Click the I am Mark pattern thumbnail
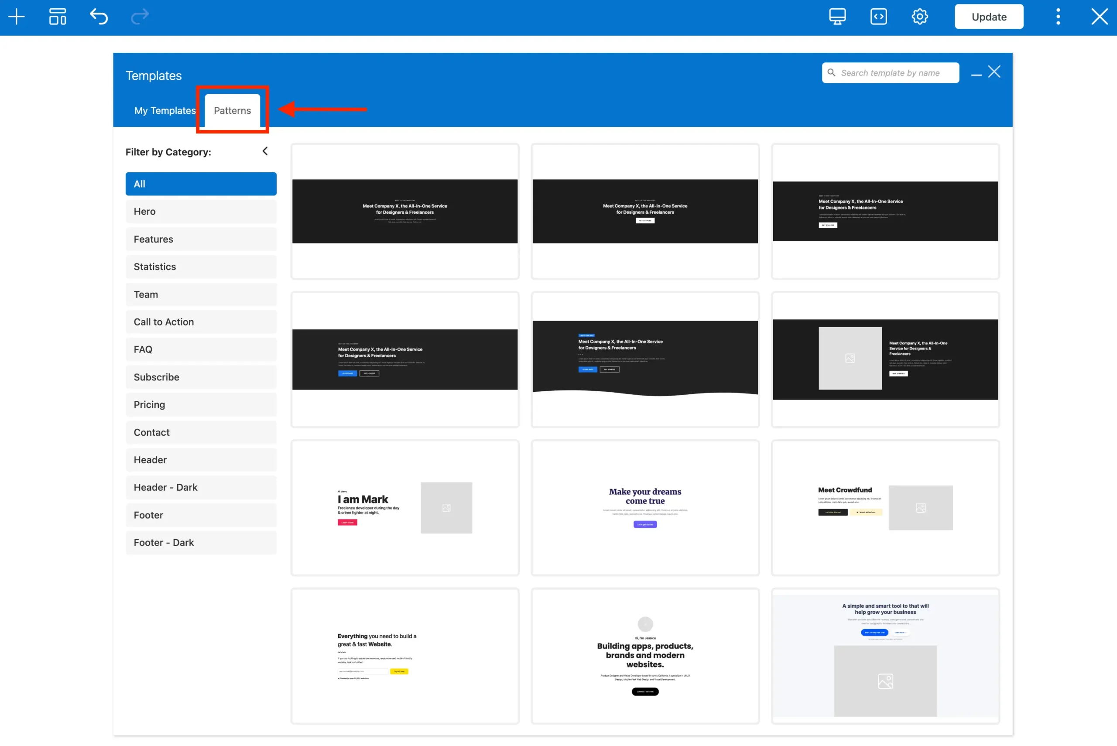This screenshot has height=746, width=1117. tap(405, 508)
